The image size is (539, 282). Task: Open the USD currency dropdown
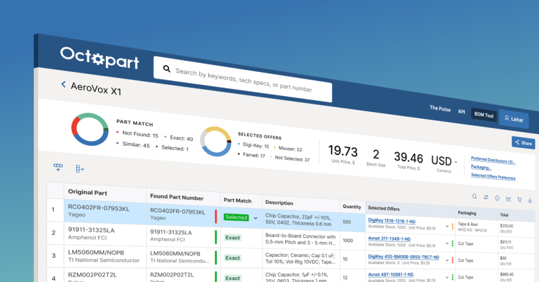pyautogui.click(x=455, y=162)
